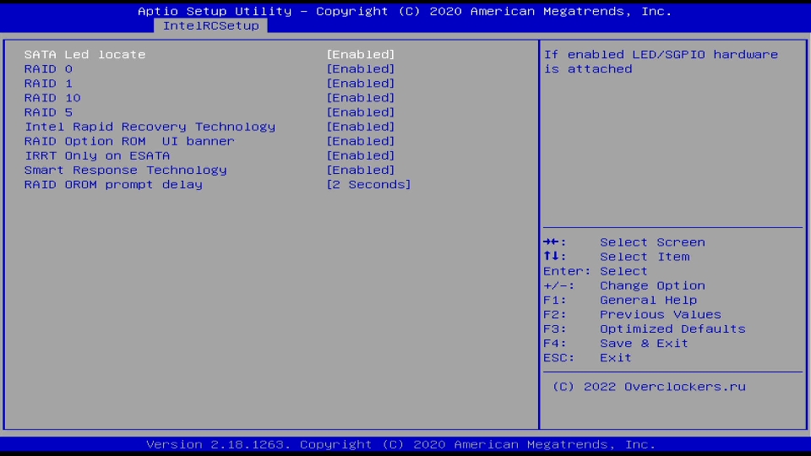Toggle the IRRT Only on ESATA value

[x=361, y=155]
